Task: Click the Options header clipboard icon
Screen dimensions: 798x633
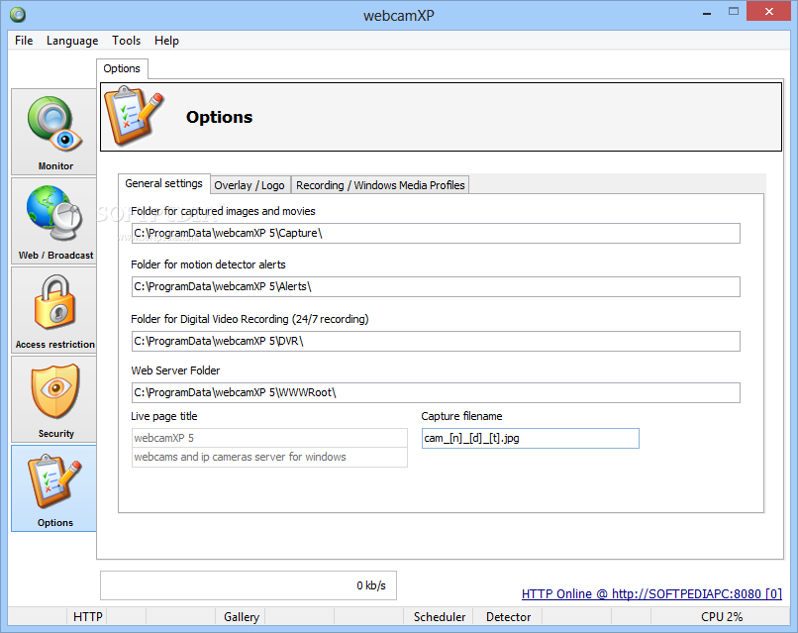Action: [135, 116]
